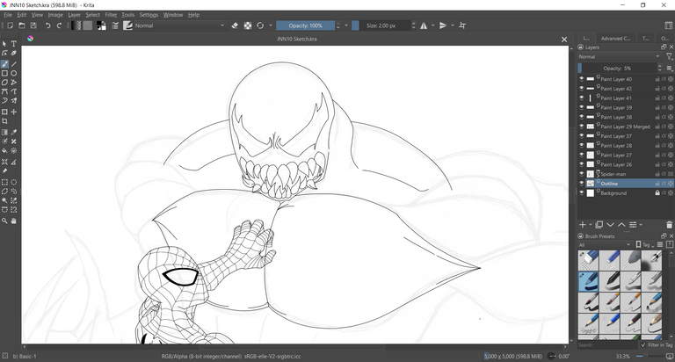The height and width of the screenshot is (362, 675).
Task: Toggle Preserve Alpha in toolbar
Action: point(248,25)
